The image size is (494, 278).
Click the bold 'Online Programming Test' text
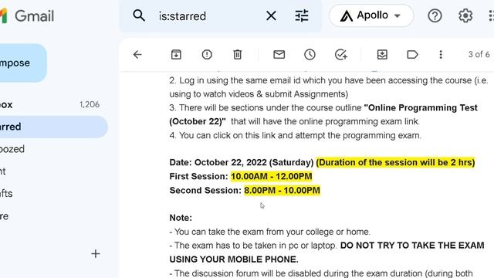pos(421,107)
